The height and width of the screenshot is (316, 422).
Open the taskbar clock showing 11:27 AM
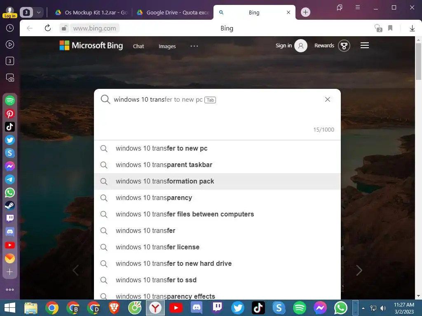pos(404,308)
